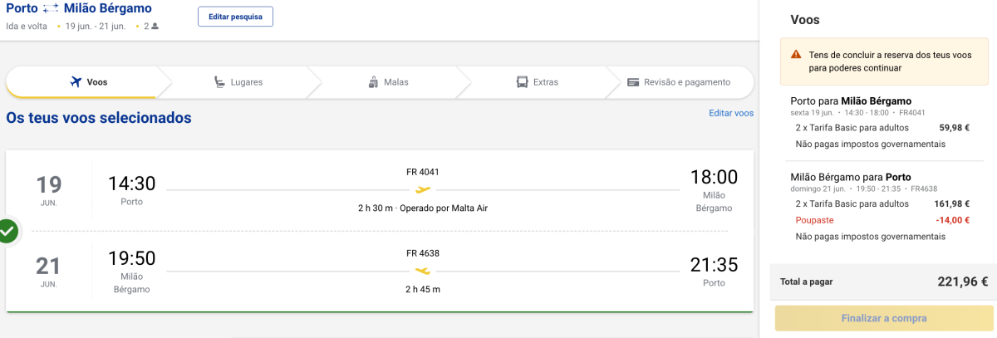Click the yellow plane icon on flight FR 4041

(x=423, y=190)
